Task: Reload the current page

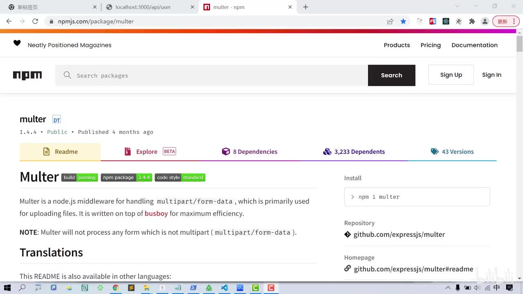Action: click(35, 21)
